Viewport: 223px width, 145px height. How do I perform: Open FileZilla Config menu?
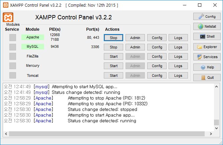(157, 56)
